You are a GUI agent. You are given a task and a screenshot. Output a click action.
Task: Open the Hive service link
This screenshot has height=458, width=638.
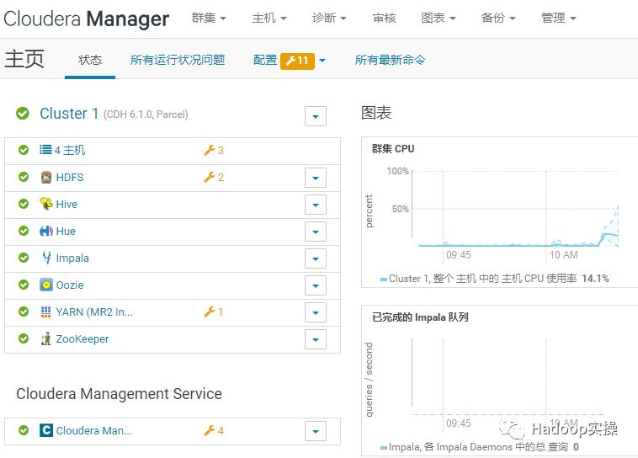click(x=66, y=204)
